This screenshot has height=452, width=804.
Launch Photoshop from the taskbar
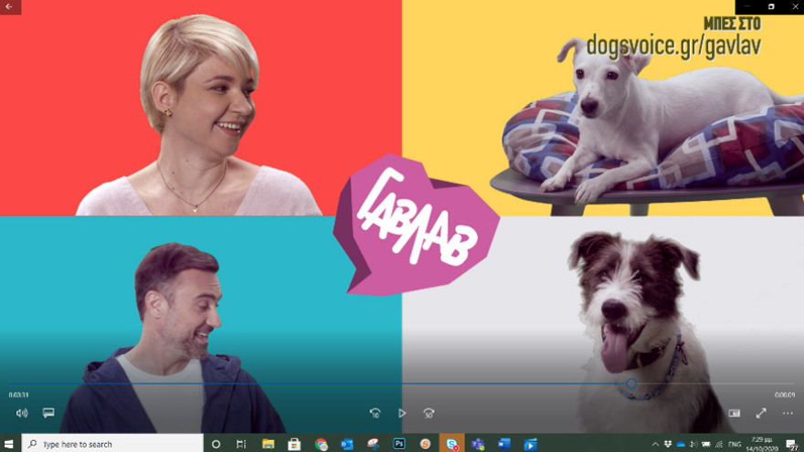pos(399,444)
